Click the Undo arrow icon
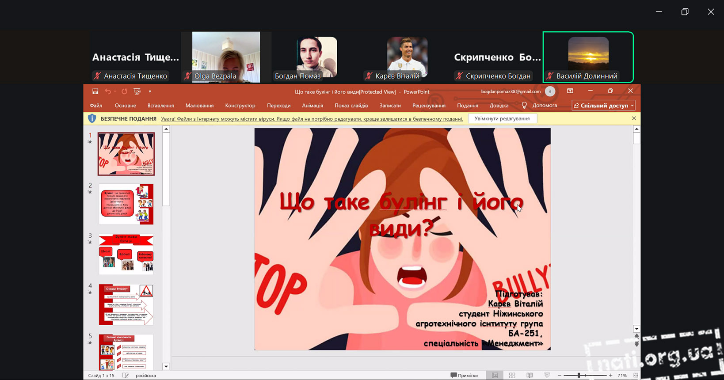Image resolution: width=724 pixels, height=380 pixels. pos(108,91)
